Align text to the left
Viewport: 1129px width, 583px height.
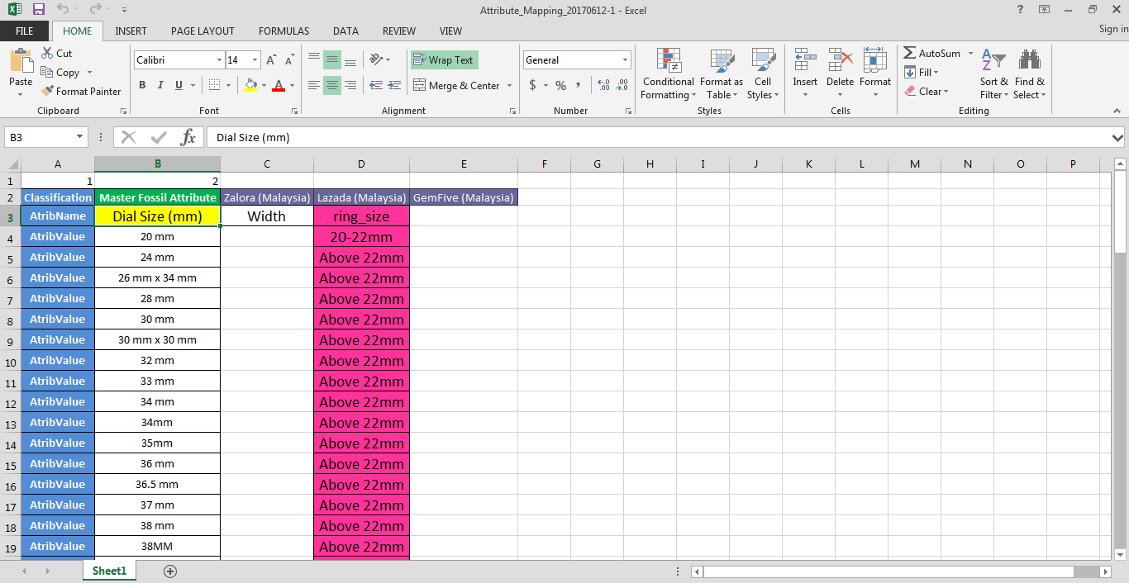(313, 85)
